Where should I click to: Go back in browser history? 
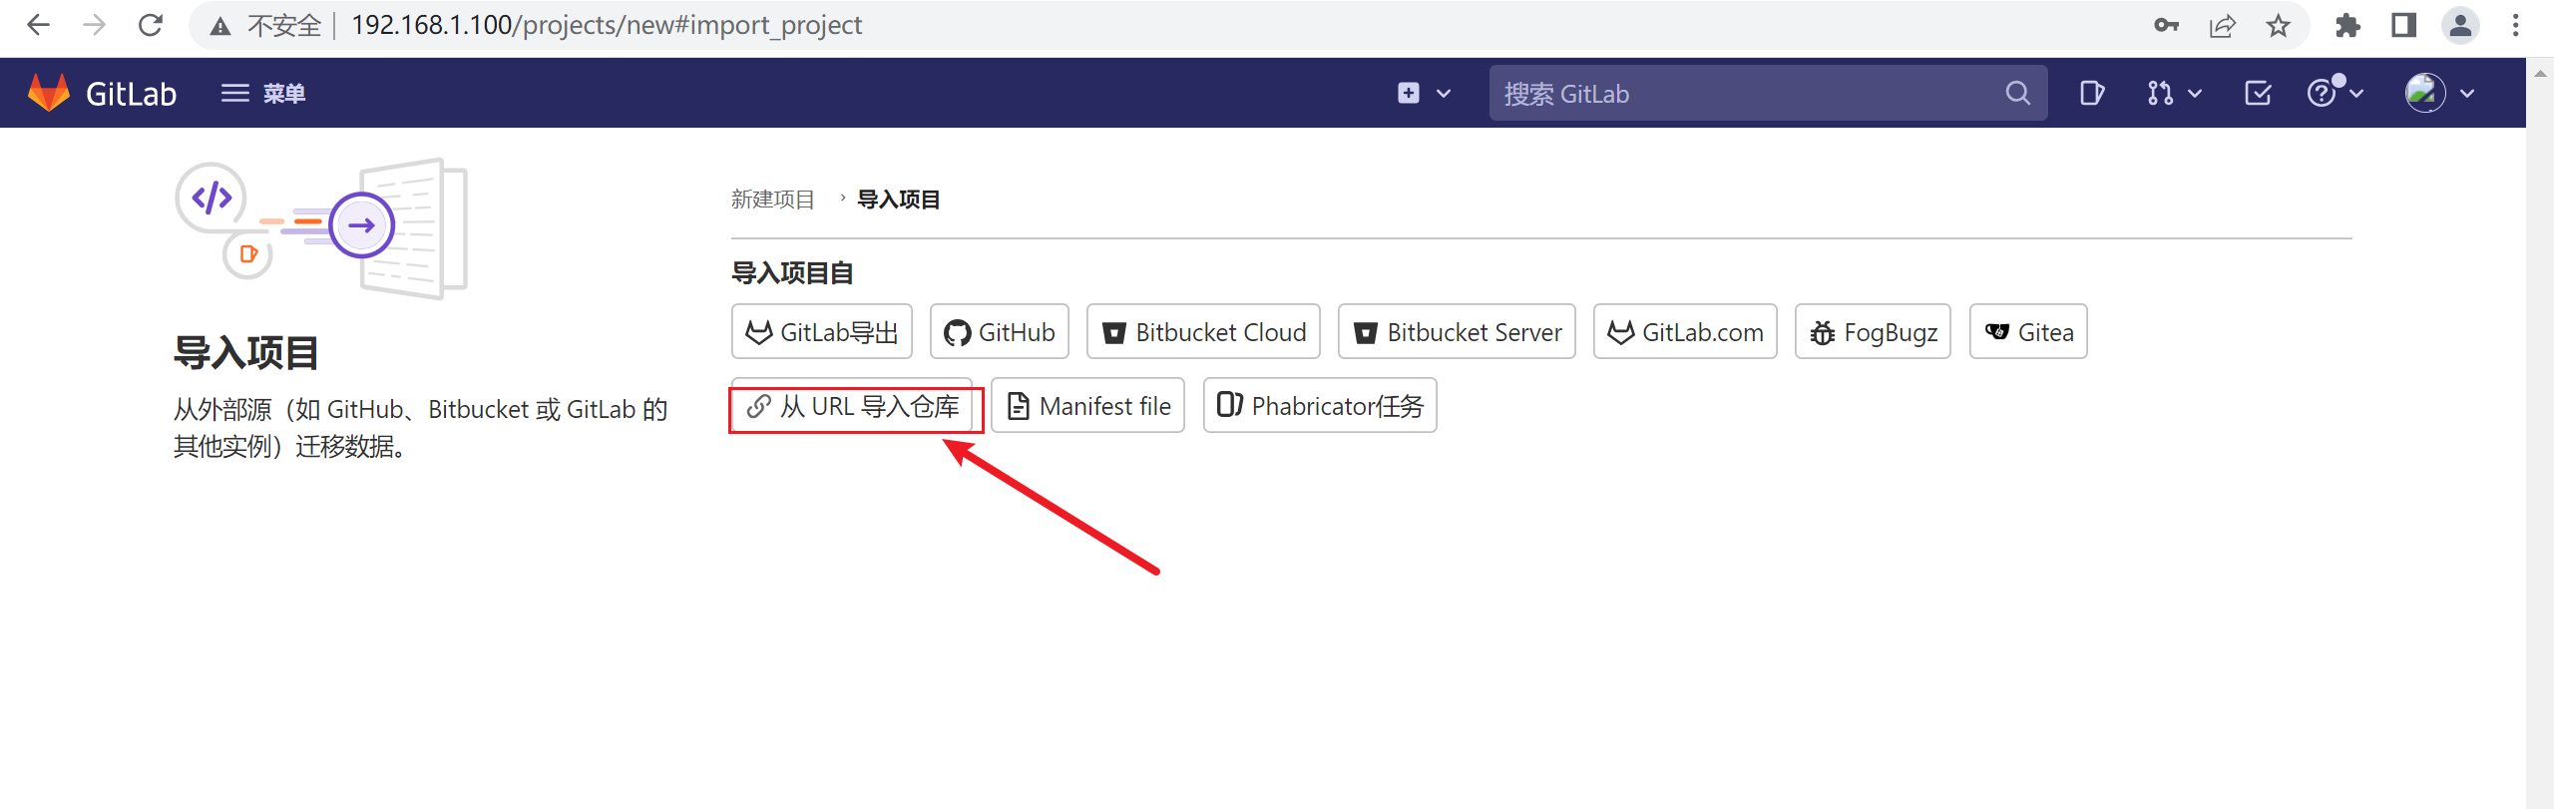[x=38, y=26]
